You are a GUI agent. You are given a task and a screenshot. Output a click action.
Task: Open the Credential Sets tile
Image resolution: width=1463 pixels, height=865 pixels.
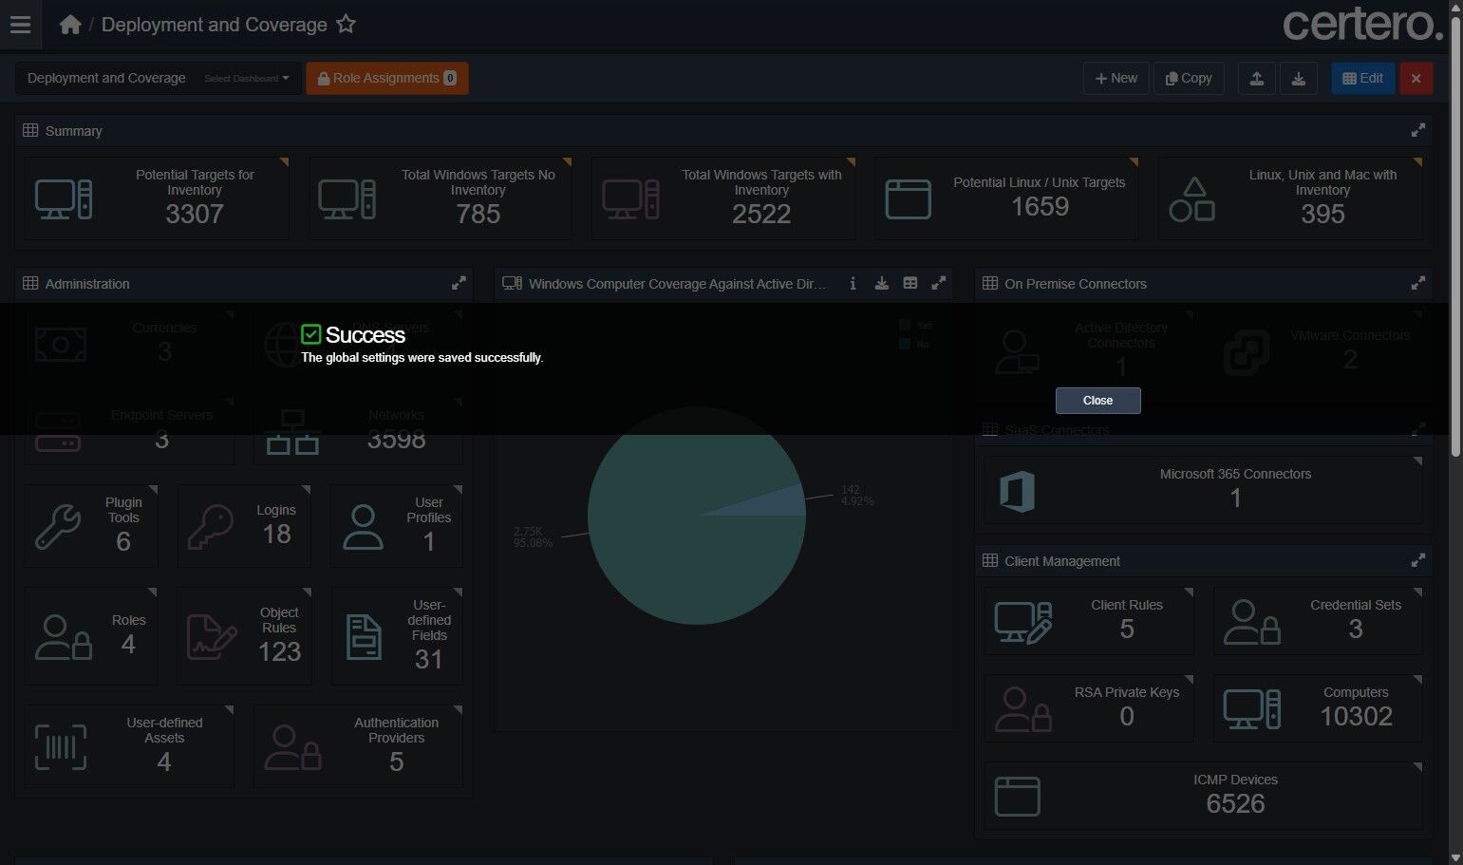[x=1318, y=620]
